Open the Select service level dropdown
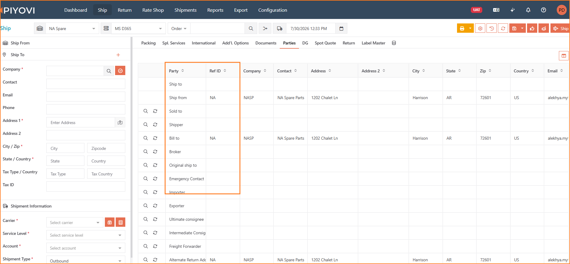The image size is (570, 264). tap(86, 235)
